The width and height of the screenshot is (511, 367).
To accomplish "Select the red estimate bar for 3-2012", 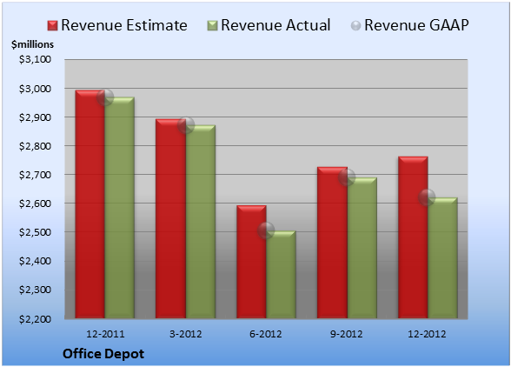I will click(x=170, y=218).
